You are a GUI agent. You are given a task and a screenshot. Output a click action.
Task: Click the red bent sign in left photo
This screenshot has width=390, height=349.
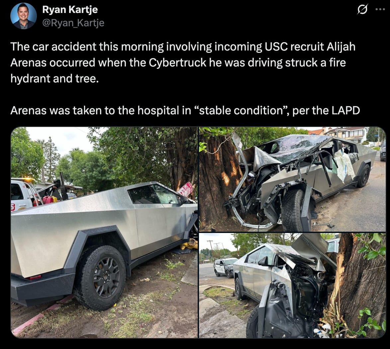coord(186,189)
